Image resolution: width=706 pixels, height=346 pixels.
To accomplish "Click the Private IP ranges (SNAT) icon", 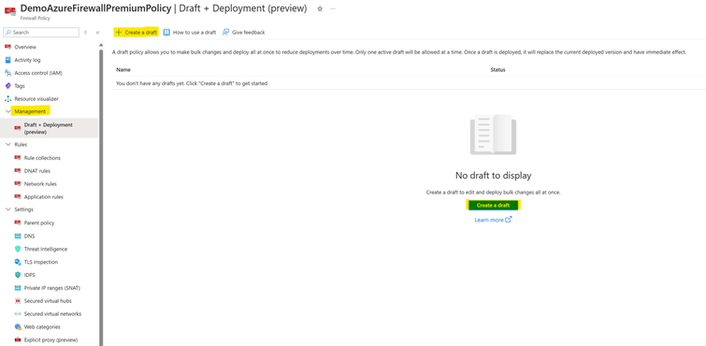I will click(x=18, y=288).
